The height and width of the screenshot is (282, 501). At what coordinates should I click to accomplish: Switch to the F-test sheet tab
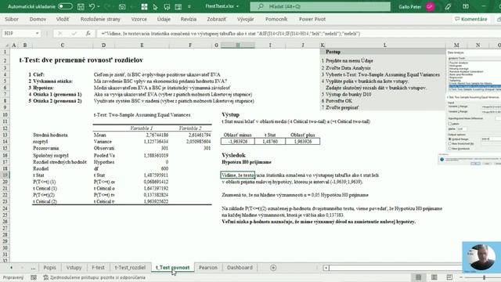tap(98, 268)
